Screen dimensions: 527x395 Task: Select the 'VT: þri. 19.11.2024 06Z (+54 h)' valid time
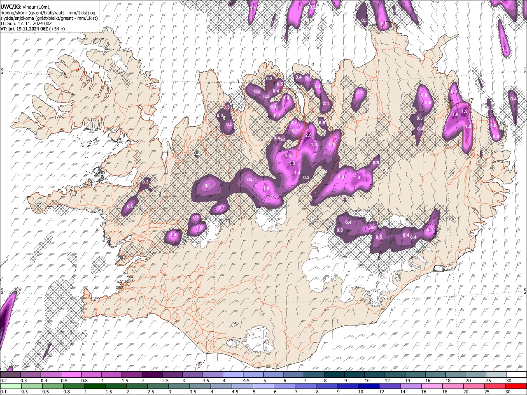click(x=33, y=29)
